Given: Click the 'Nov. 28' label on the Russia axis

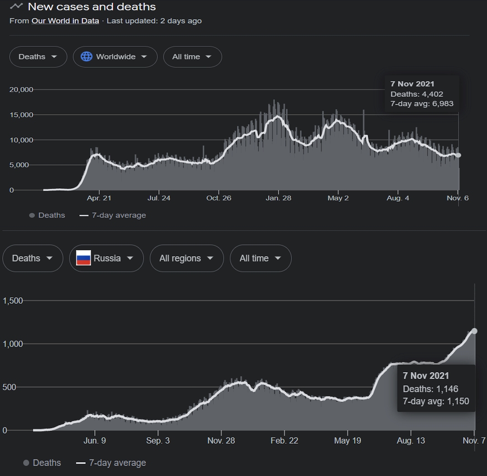Looking at the screenshot, I should point(221,441).
